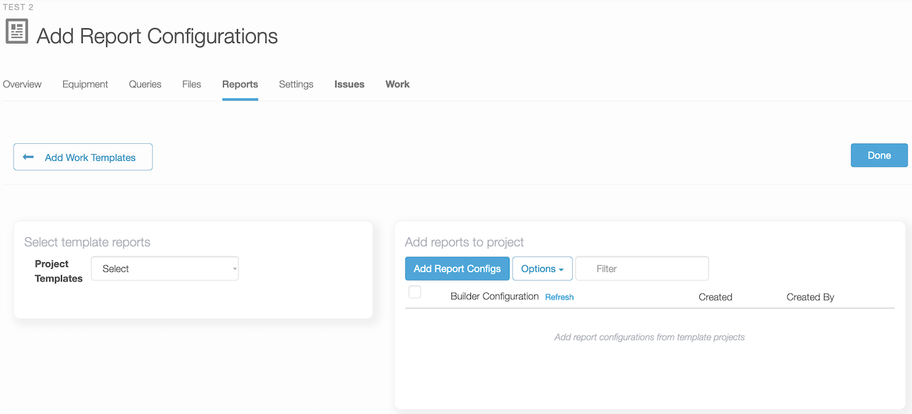The height and width of the screenshot is (414, 912).
Task: Click the Created By column header
Action: point(810,297)
